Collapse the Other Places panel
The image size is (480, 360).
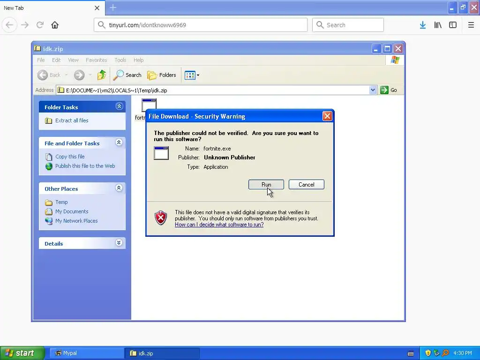pos(119,187)
